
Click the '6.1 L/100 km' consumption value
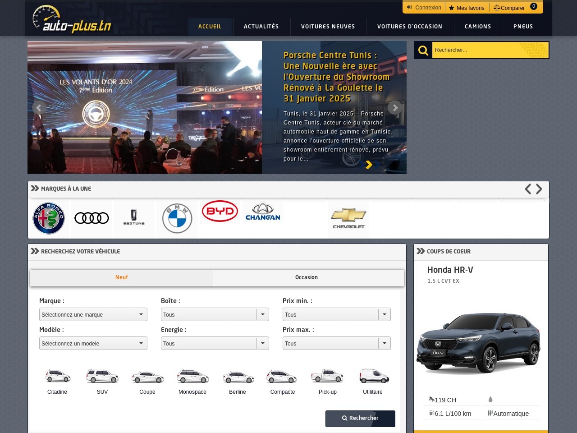click(x=453, y=414)
